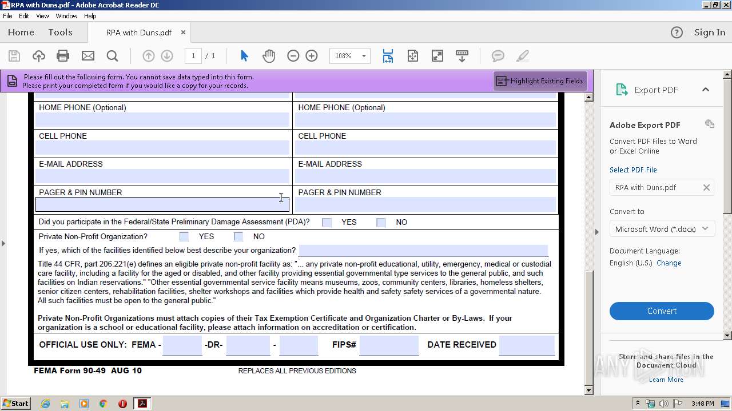Click document scrollbar down arrow
The image size is (732, 411).
[589, 390]
